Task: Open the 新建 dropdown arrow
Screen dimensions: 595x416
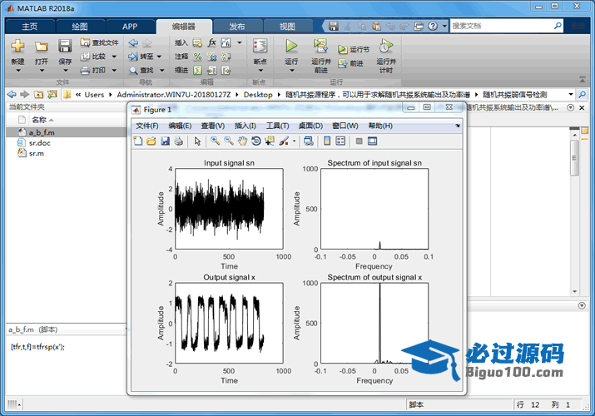Action: pos(17,71)
